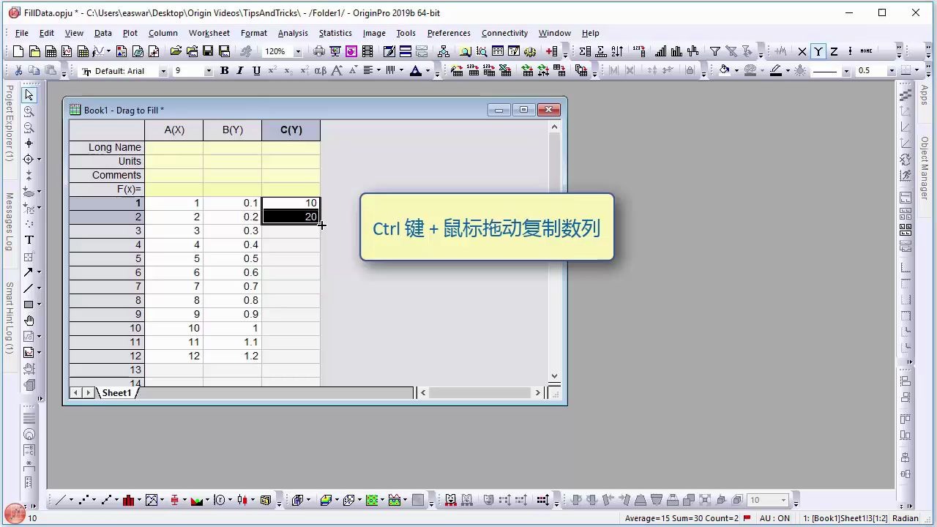Click the Print icon on toolbar
The width and height of the screenshot is (937, 527).
tap(318, 51)
